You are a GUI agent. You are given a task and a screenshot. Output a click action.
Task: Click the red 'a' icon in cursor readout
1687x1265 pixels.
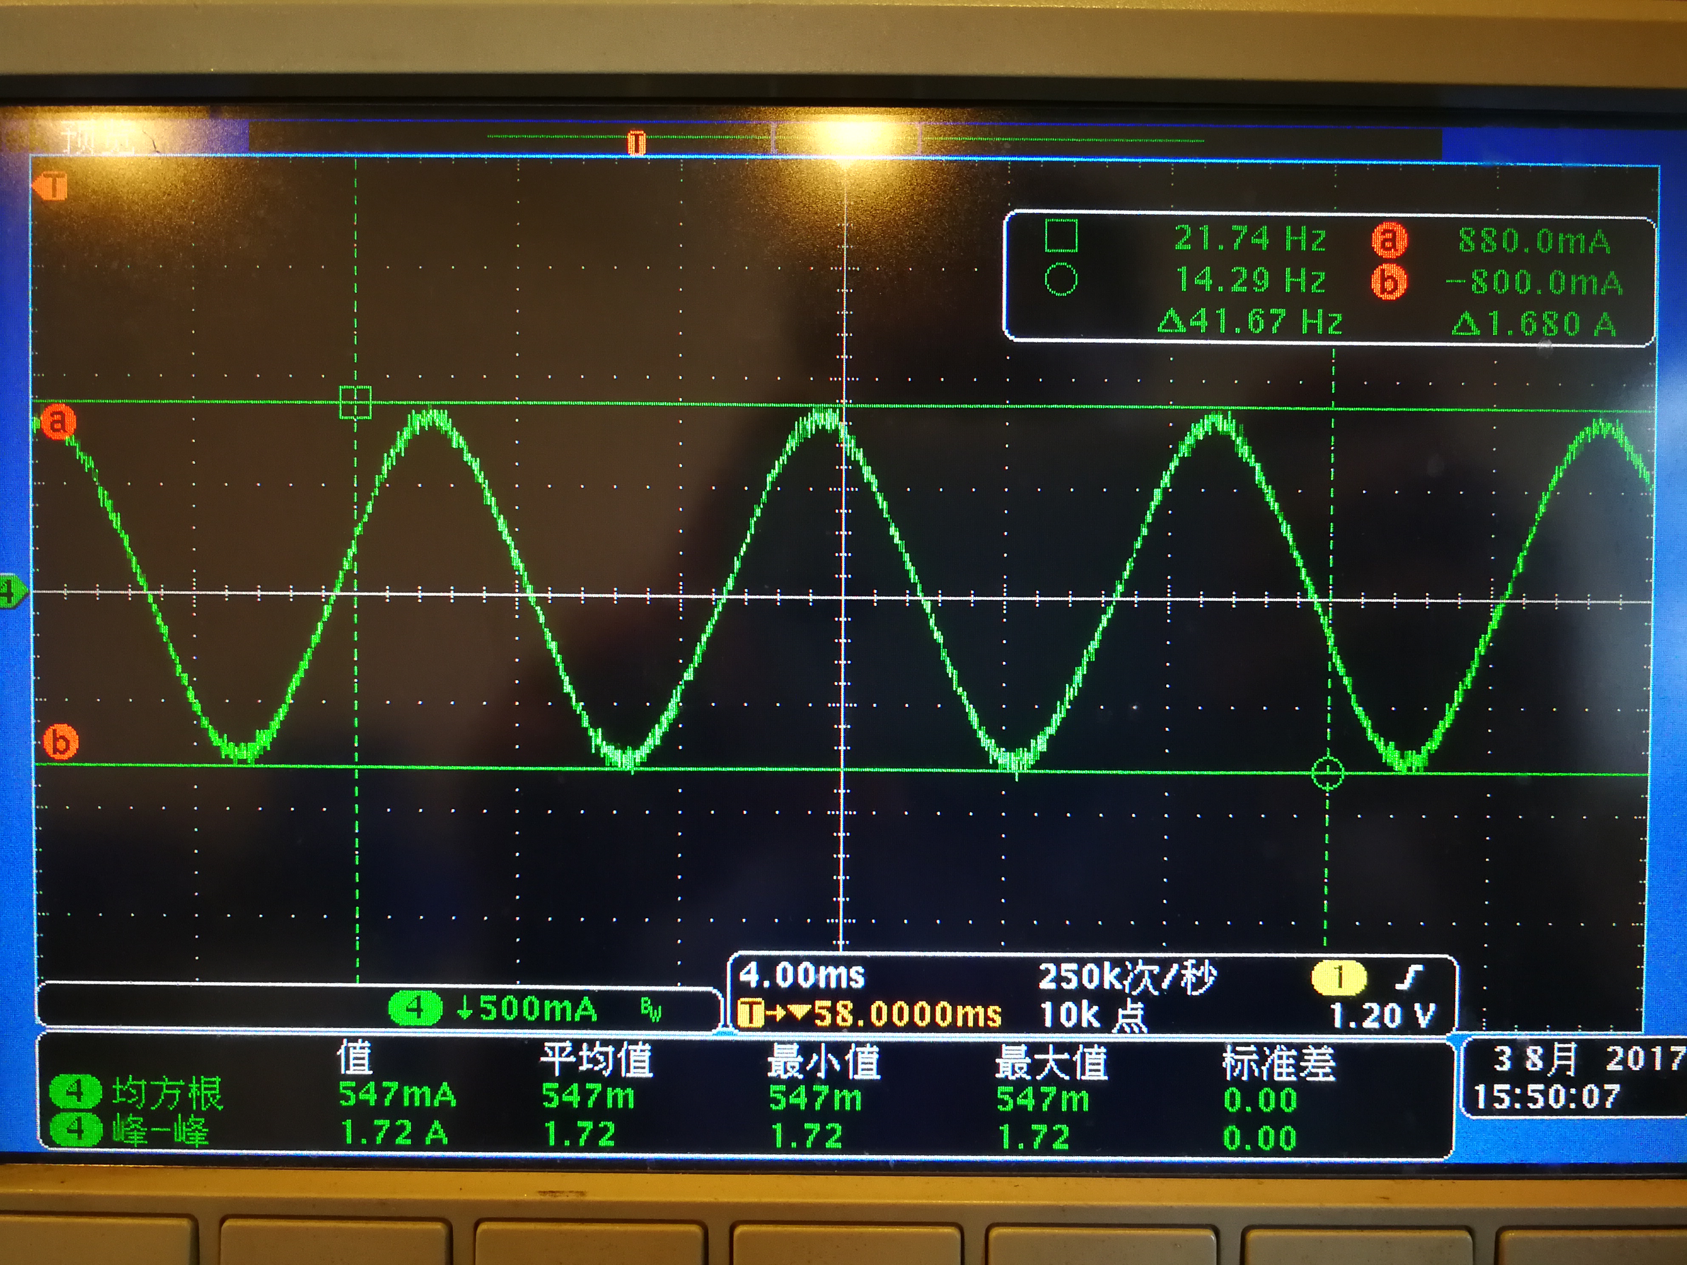coord(1389,240)
